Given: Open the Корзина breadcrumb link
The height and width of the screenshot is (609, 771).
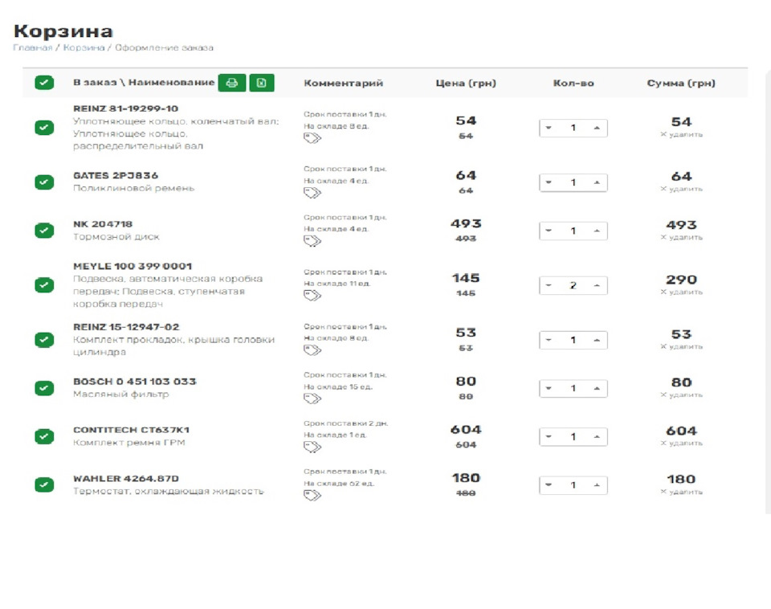Looking at the screenshot, I should pyautogui.click(x=84, y=47).
